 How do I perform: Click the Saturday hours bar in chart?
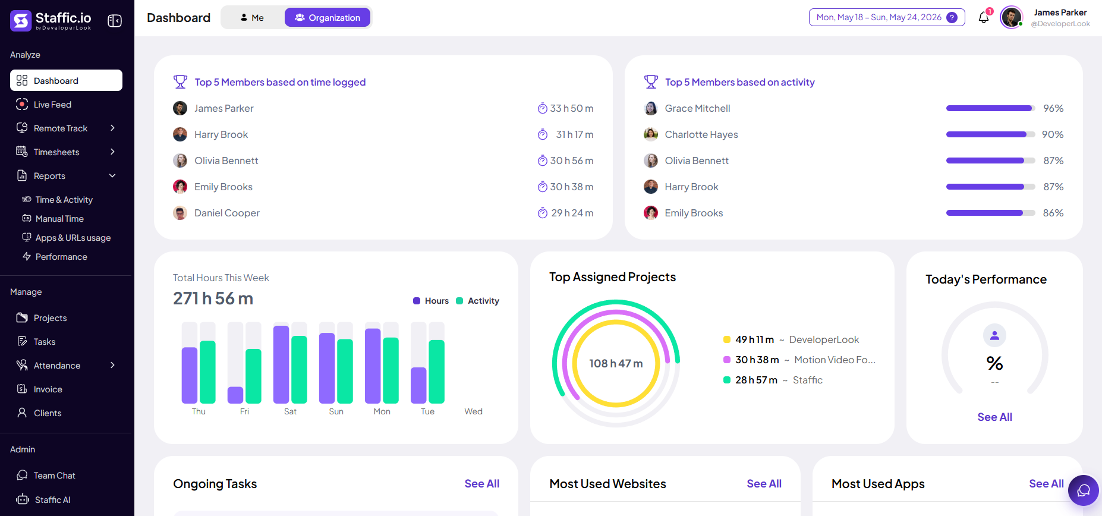point(281,364)
